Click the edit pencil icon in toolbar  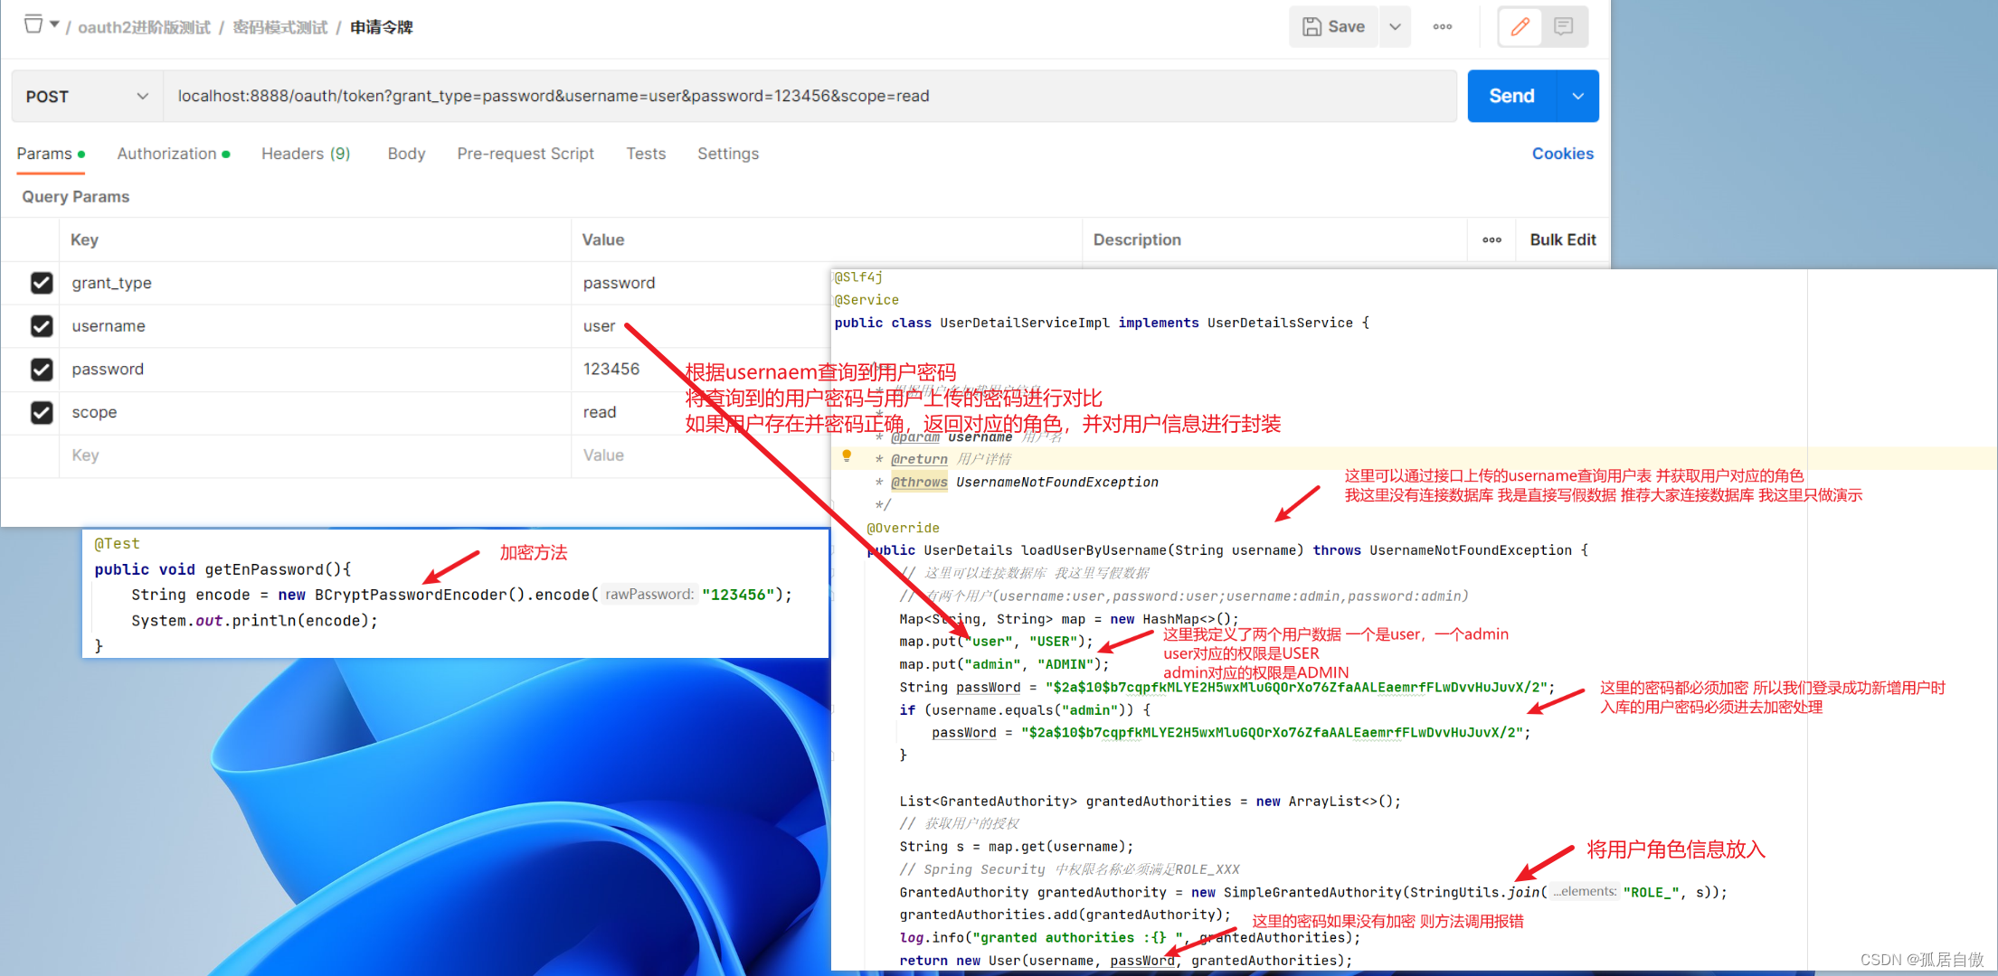(1520, 25)
